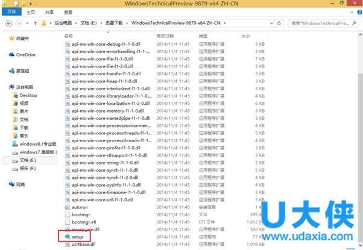Click the refresh button beside address bar

point(281,23)
